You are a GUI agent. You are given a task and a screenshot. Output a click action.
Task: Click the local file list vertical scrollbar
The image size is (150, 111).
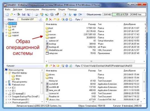pyautogui.click(x=144, y=82)
